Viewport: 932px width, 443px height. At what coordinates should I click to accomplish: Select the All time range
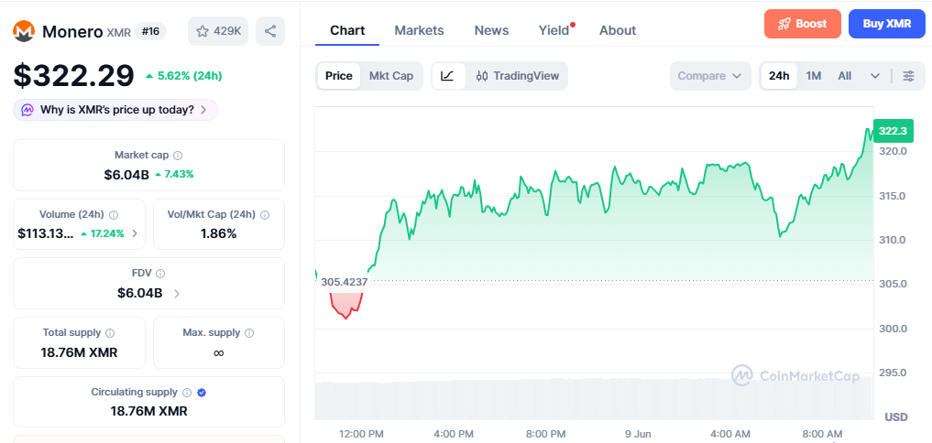845,76
